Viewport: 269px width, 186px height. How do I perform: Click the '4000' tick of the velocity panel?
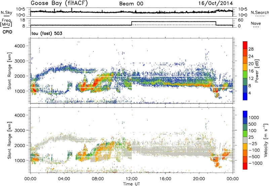[20, 115]
